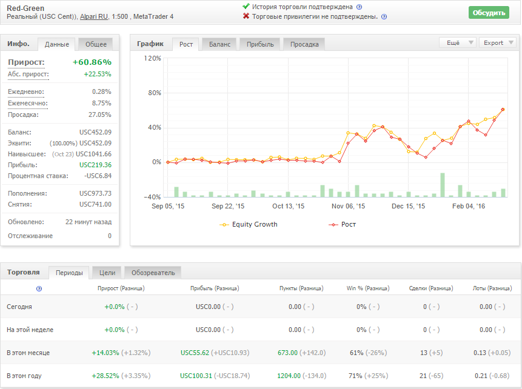Viewport: 522px width, 389px height.
Task: Click the tallest green bar in chart
Action: 443,185
